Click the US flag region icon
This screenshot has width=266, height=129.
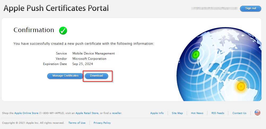[x=257, y=113]
